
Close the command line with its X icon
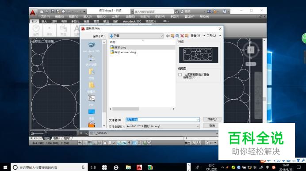coord(81,133)
